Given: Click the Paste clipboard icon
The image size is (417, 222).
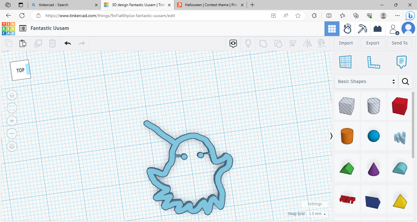Looking at the screenshot, I should [x=23, y=43].
